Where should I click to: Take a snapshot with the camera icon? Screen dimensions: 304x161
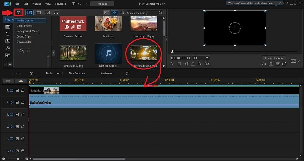tap(271, 64)
